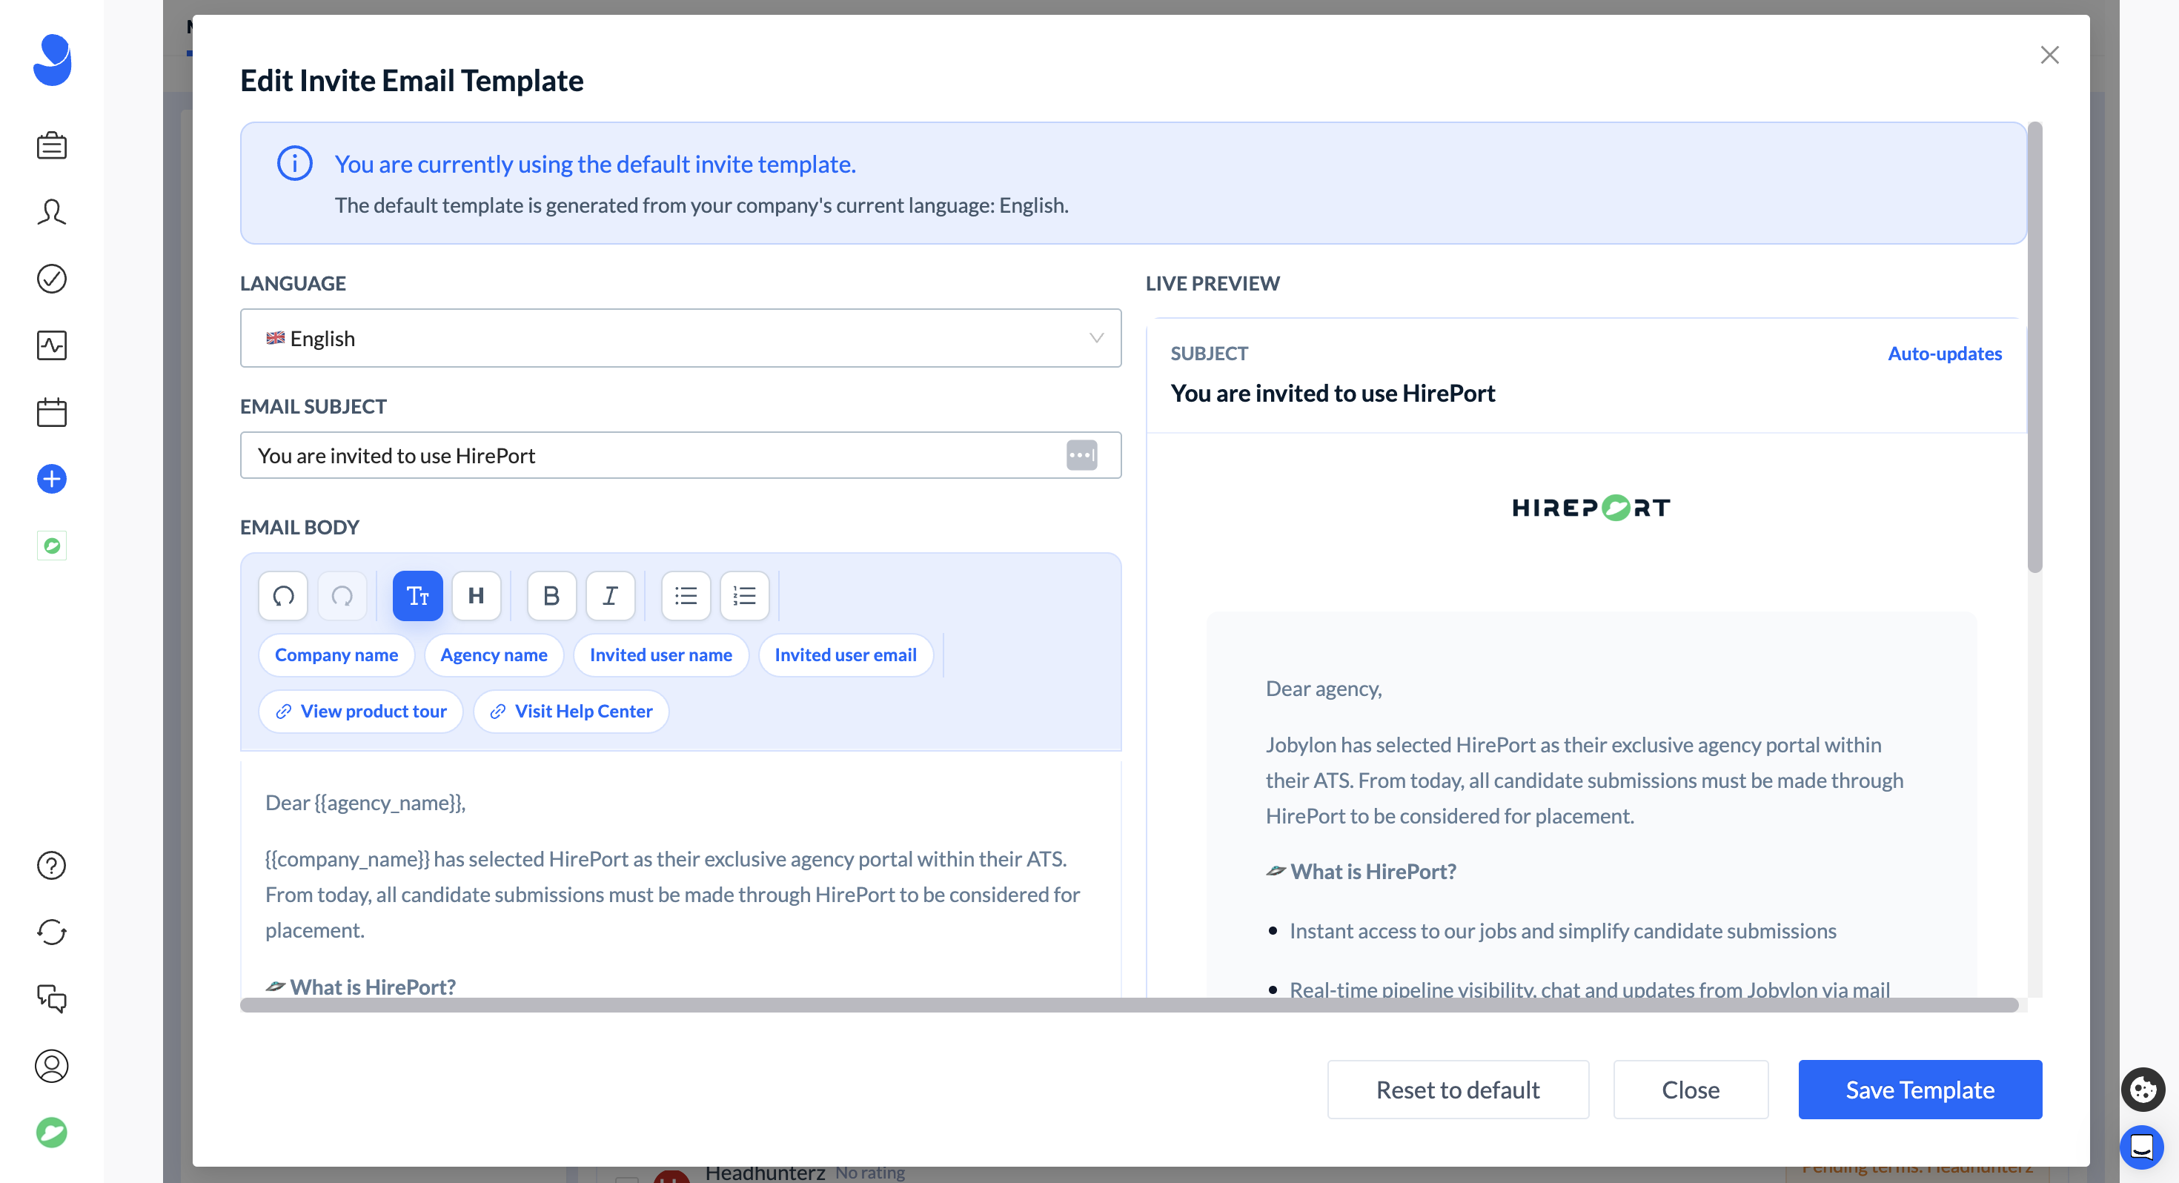The image size is (2179, 1183).
Task: Insert the Invited user name variable
Action: tap(660, 655)
